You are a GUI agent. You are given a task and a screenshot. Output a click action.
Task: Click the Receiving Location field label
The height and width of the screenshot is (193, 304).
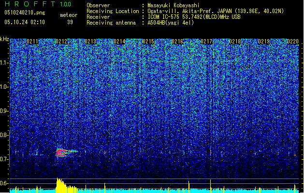[113, 11]
